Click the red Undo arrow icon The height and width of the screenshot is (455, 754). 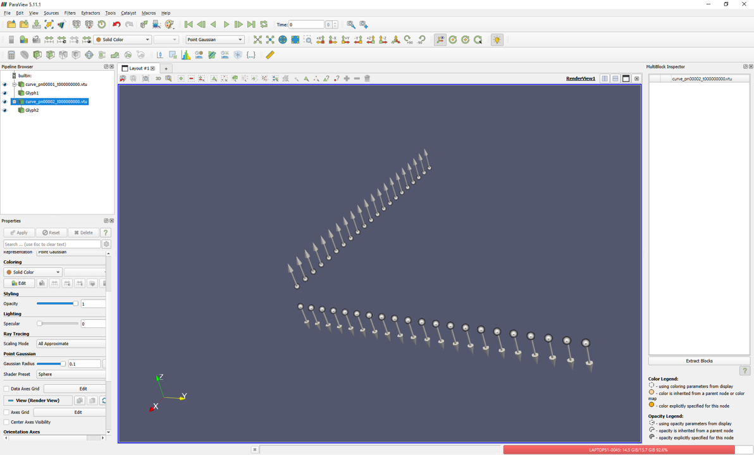[116, 25]
